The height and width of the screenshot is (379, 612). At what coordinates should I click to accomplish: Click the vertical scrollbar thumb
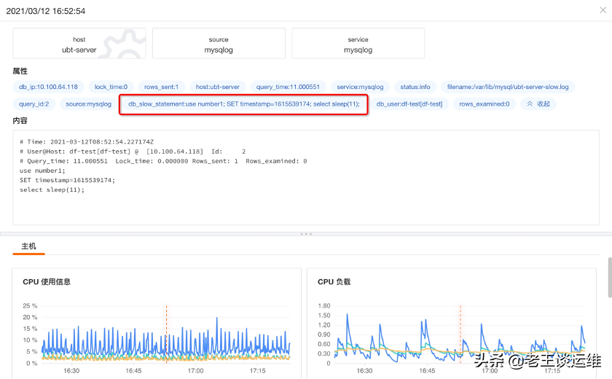tap(610, 278)
